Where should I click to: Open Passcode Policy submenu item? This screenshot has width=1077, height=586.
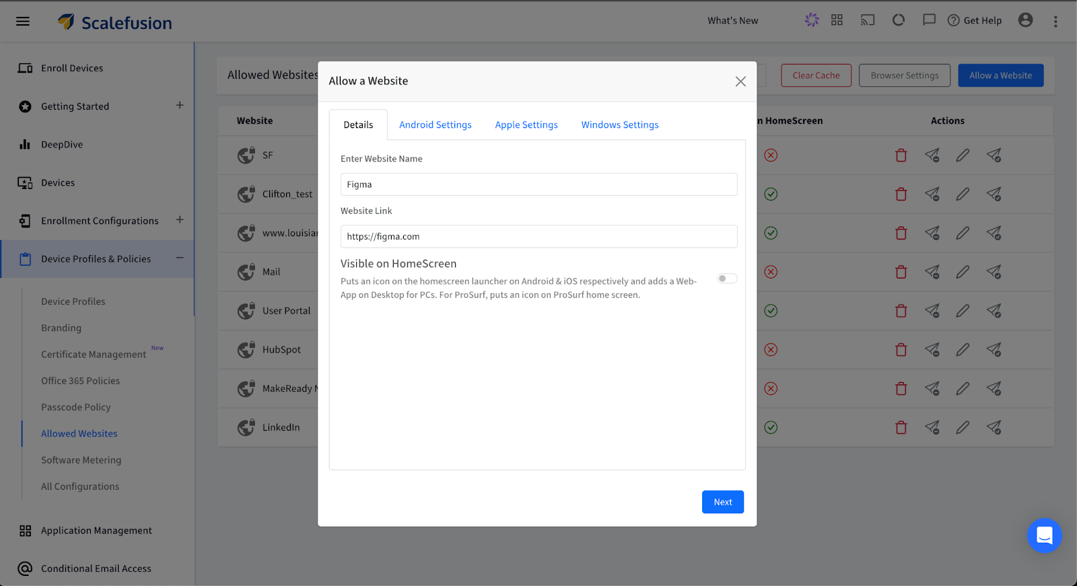(75, 407)
